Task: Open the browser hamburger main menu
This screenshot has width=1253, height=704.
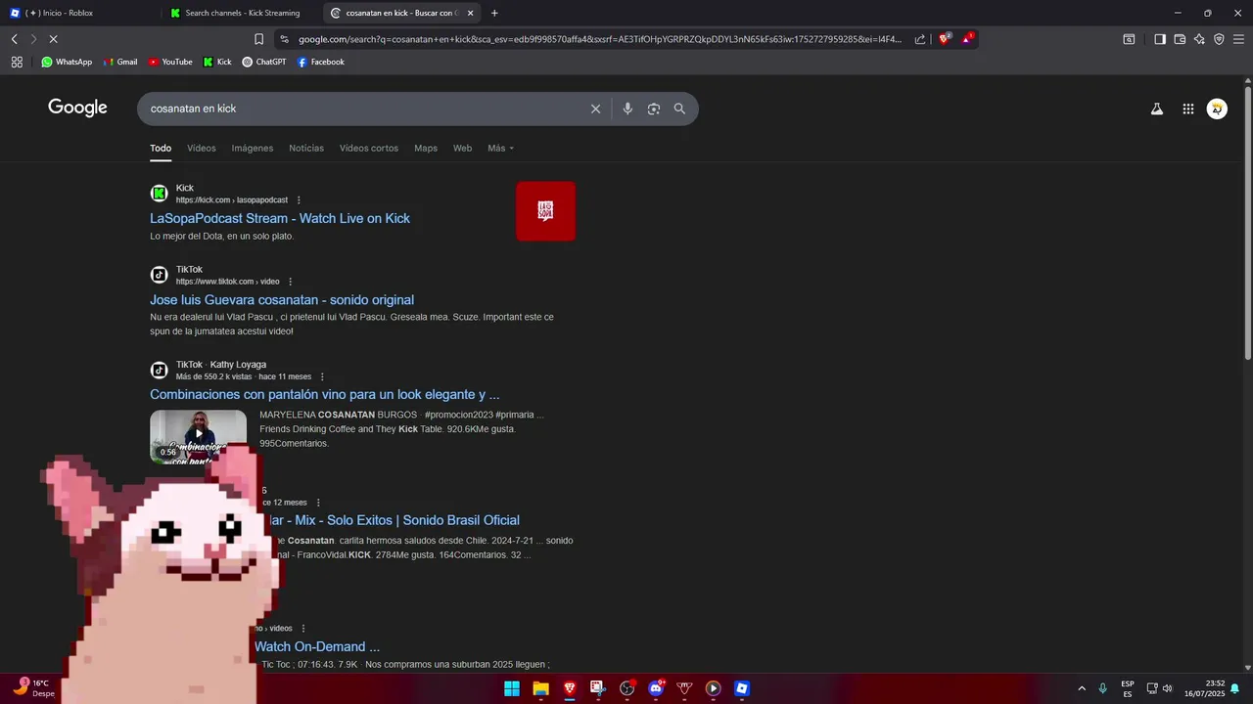Action: 1239,39
